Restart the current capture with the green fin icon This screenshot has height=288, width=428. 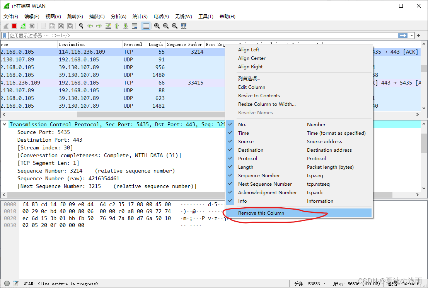click(23, 26)
